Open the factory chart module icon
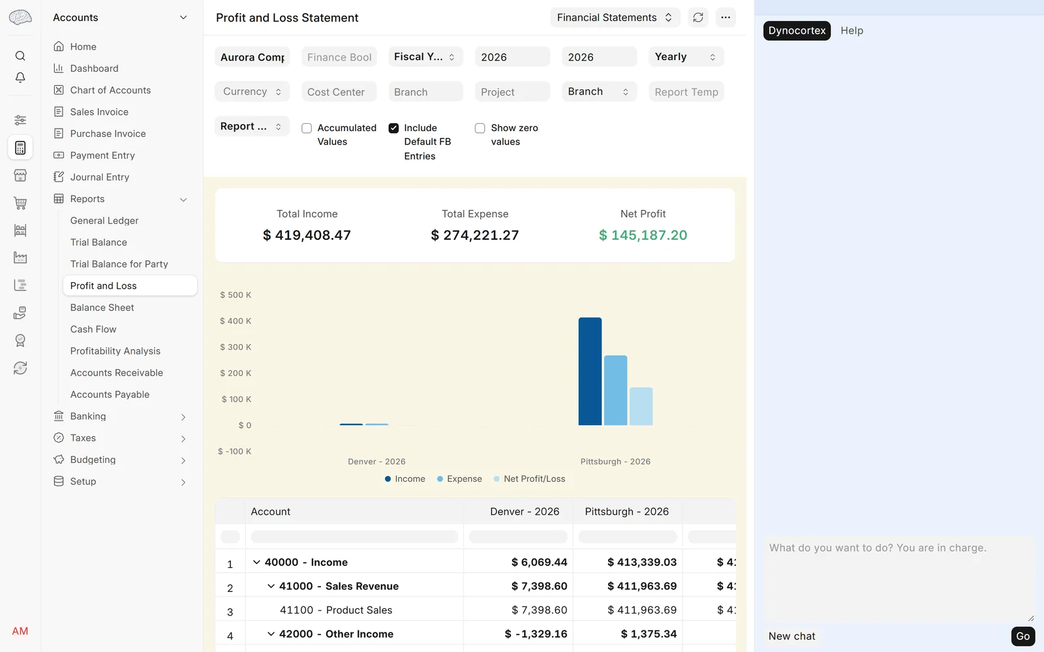Viewport: 1044px width, 652px height. [20, 258]
